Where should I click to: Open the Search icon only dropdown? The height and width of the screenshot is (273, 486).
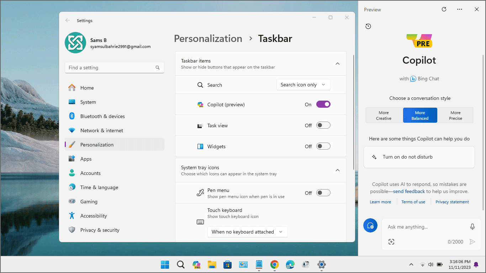(303, 85)
